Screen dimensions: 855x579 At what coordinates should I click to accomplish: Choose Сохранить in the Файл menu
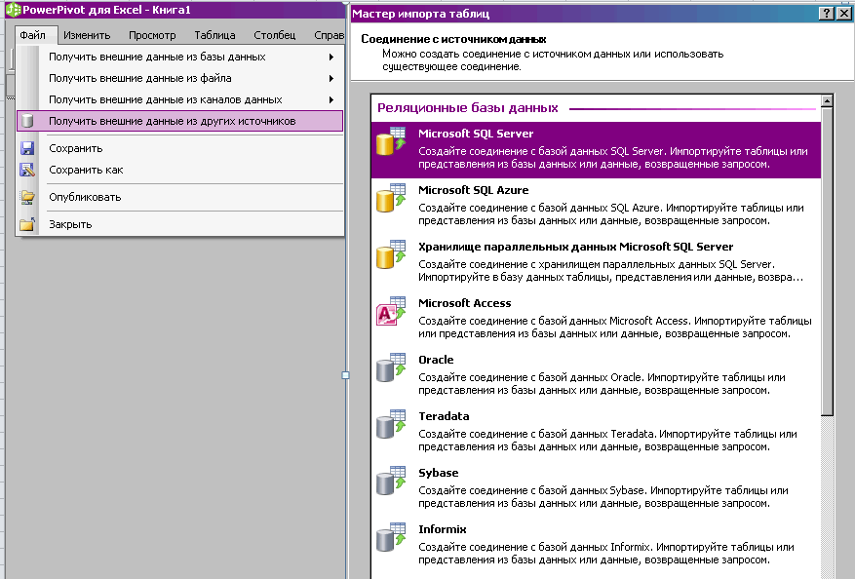180,148
